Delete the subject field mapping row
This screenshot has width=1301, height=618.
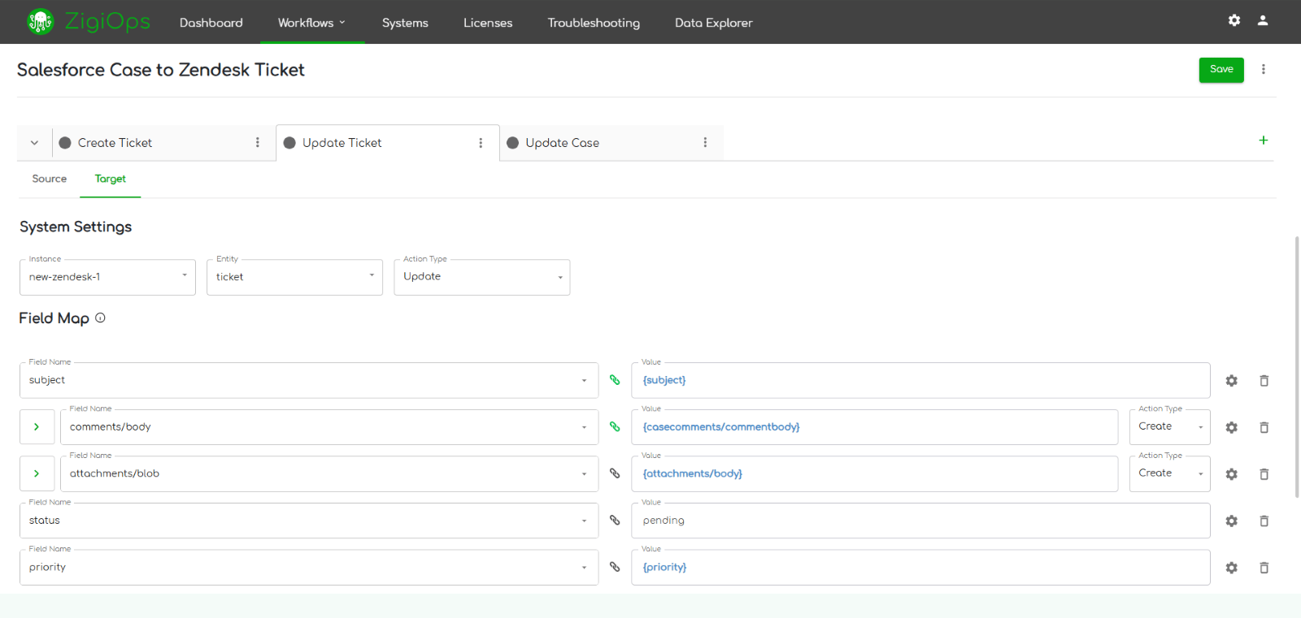click(1264, 381)
